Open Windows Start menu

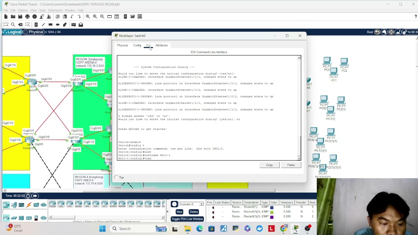102,229
